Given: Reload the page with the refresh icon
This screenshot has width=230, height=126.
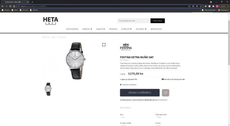Looking at the screenshot, I should click(x=10, y=6).
